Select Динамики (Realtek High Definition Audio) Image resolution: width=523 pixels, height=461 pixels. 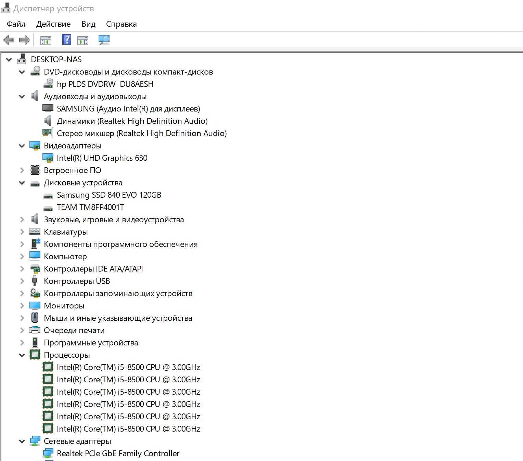(132, 121)
